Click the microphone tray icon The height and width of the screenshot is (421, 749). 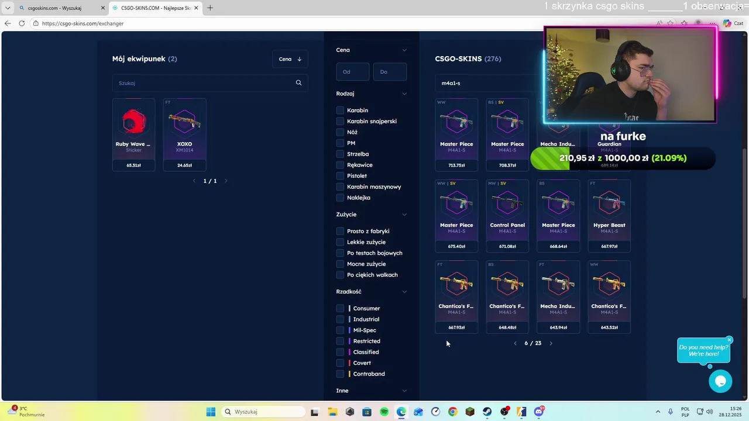(671, 412)
